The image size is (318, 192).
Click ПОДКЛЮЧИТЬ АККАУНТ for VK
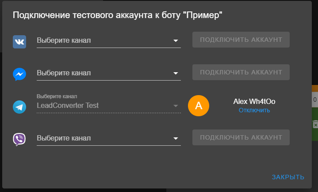click(x=241, y=40)
